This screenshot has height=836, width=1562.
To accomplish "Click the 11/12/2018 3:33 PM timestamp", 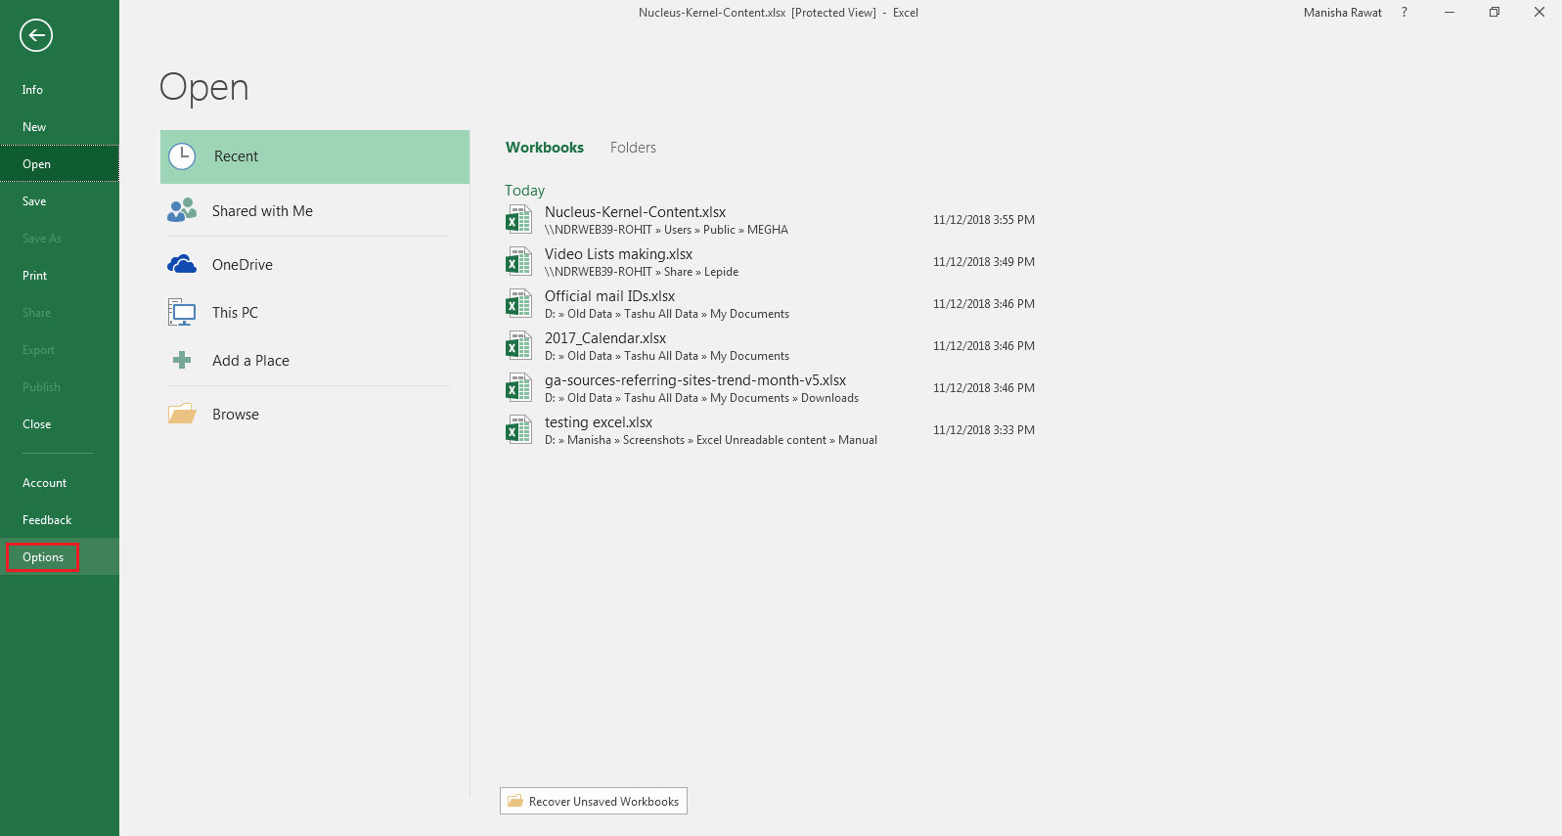I will (984, 430).
